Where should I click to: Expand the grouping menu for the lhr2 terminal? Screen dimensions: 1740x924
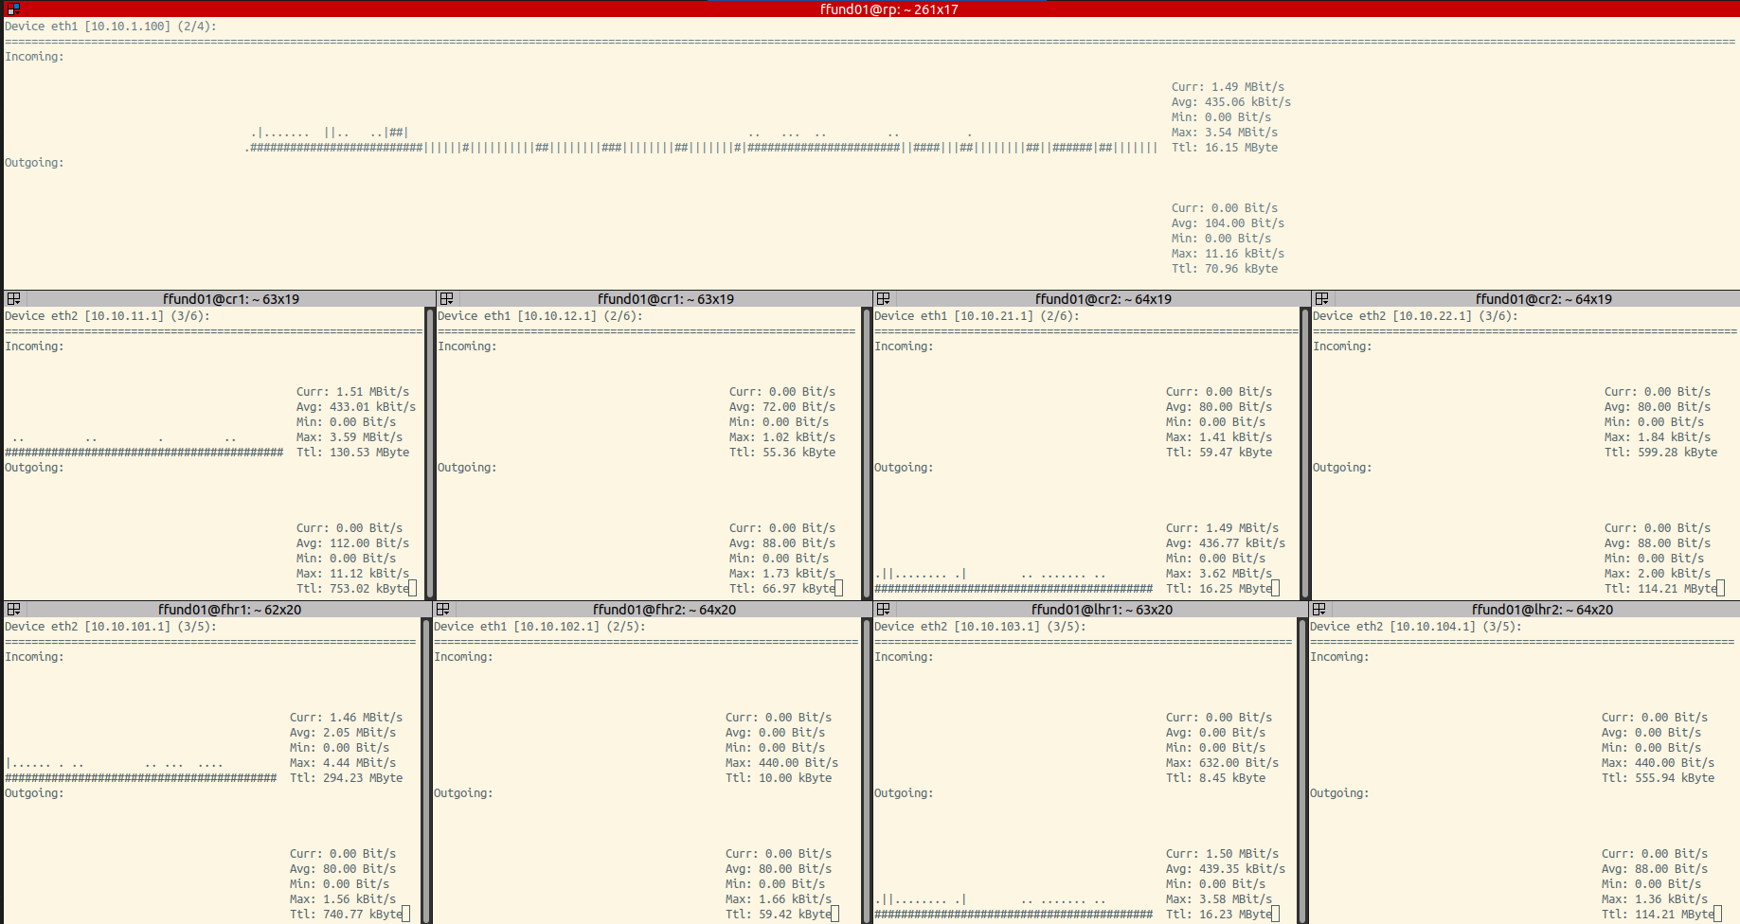1318,610
